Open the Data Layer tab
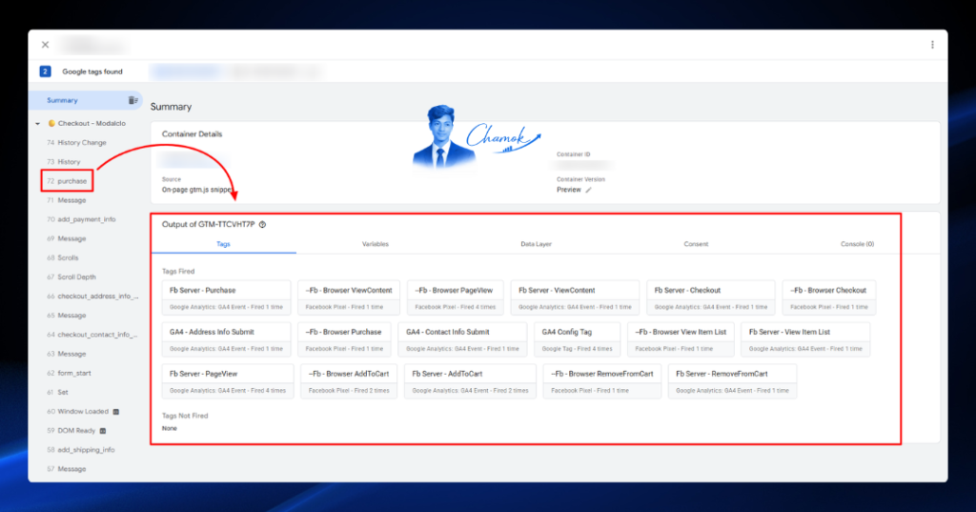This screenshot has height=512, width=976. click(536, 244)
